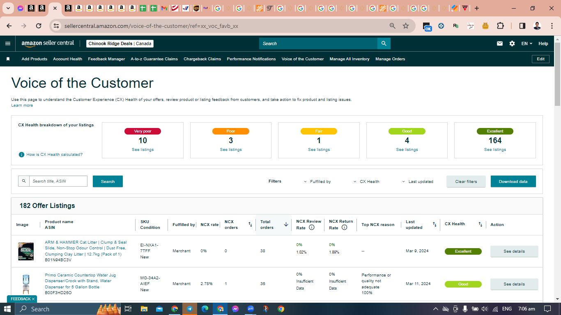Image resolution: width=561 pixels, height=315 pixels.
Task: Open the Seller Central hamburger menu
Action: tap(8, 43)
